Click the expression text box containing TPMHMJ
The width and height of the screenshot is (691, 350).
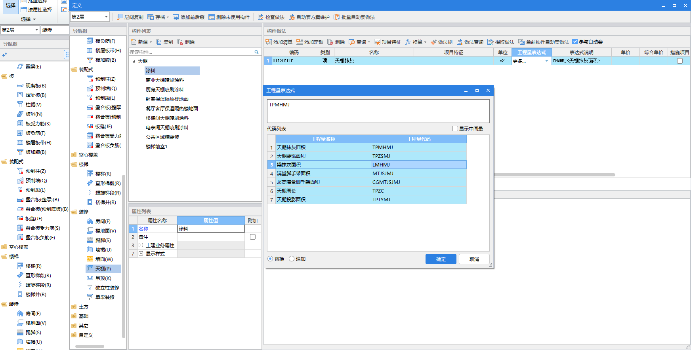[x=378, y=111]
